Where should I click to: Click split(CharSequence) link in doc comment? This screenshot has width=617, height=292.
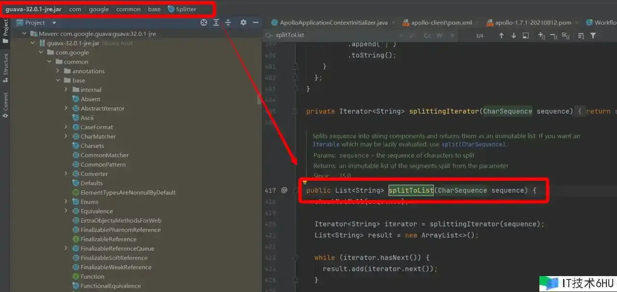(473, 145)
